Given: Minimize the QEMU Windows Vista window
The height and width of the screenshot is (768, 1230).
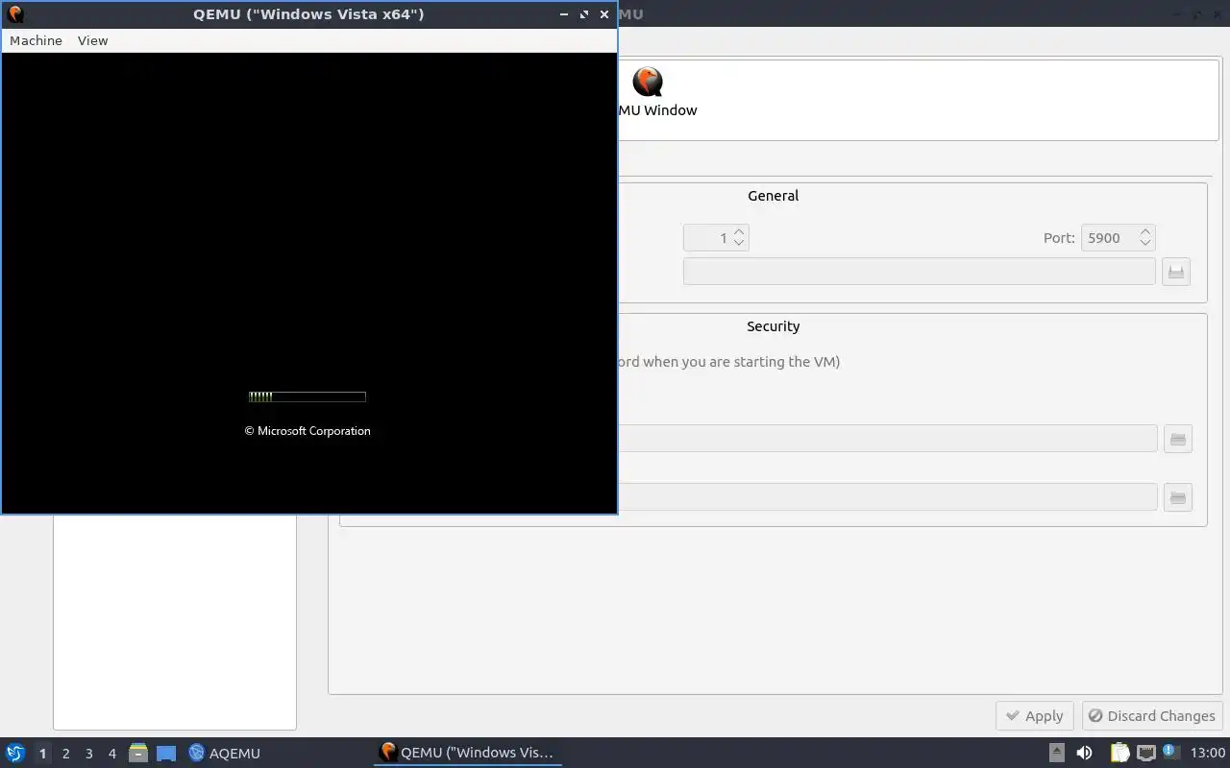Looking at the screenshot, I should click(564, 14).
